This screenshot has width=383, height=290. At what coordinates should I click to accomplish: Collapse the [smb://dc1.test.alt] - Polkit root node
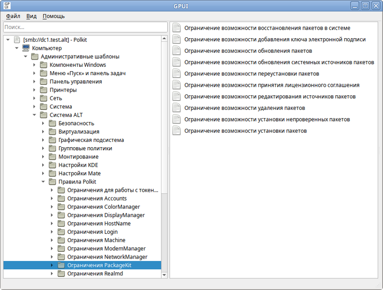pos(8,40)
